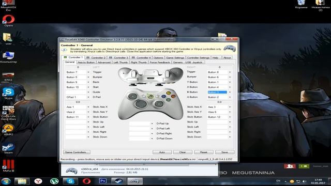This screenshot has height=186, width=331.
Task: Switch to the Axis to Button subtab
Action: coord(86,63)
